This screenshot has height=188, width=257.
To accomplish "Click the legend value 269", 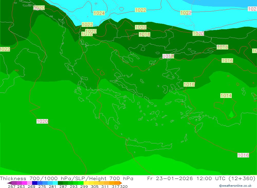I will click(31, 186).
